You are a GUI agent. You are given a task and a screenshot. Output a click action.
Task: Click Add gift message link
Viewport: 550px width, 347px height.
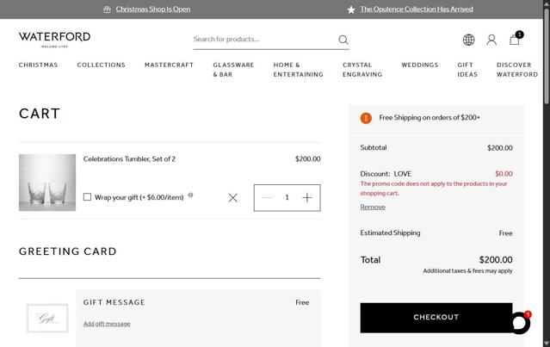[107, 324]
